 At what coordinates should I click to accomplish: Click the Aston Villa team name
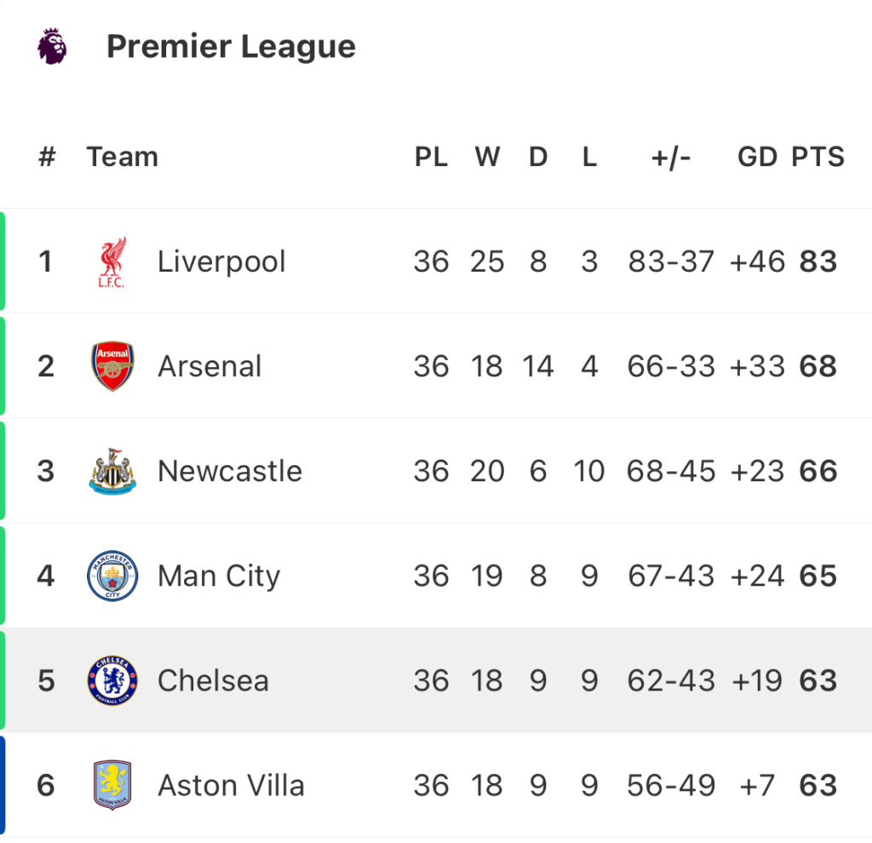[231, 785]
